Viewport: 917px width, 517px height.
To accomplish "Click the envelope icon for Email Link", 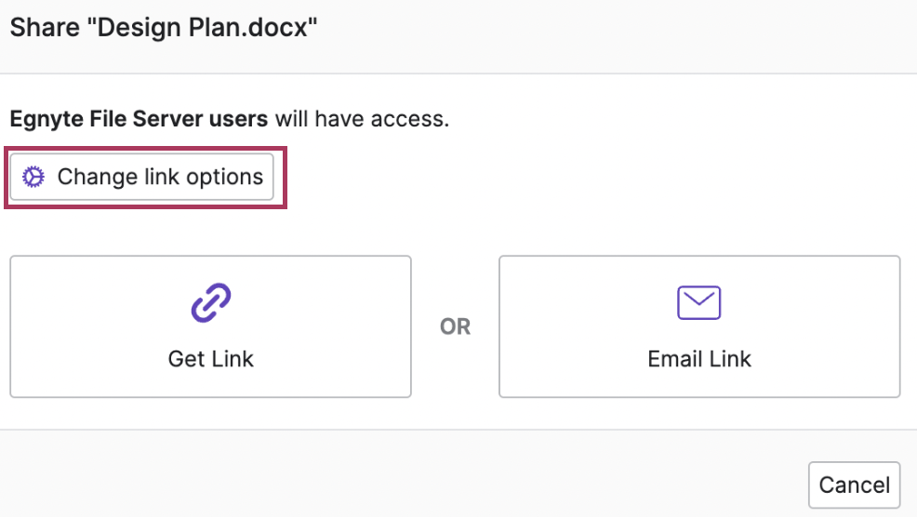I will [698, 302].
